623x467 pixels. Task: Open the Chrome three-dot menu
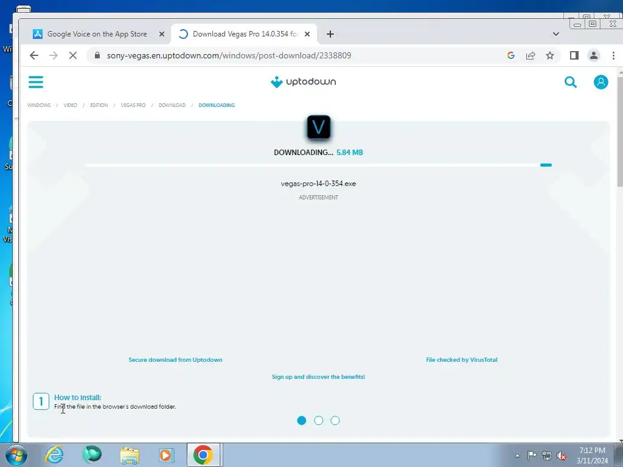click(613, 55)
